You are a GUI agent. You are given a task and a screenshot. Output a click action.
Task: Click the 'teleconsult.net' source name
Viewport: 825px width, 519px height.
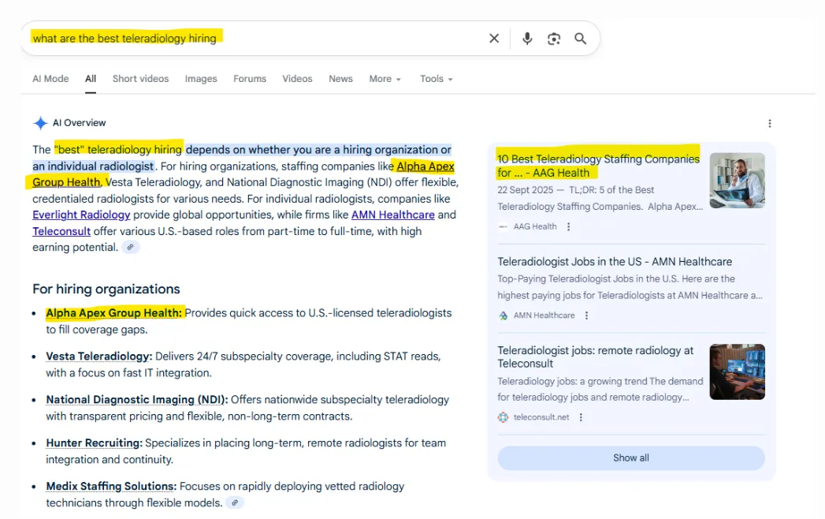click(x=541, y=417)
